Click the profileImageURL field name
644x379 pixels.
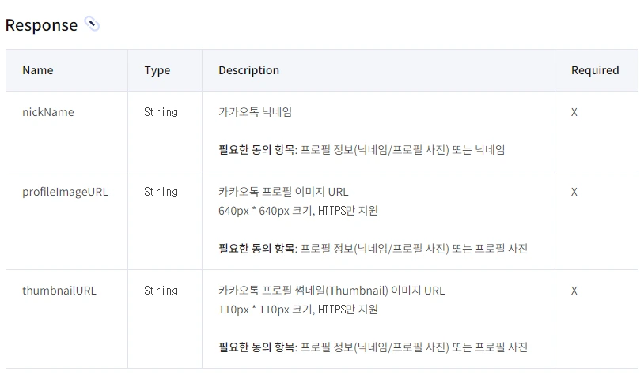(65, 192)
